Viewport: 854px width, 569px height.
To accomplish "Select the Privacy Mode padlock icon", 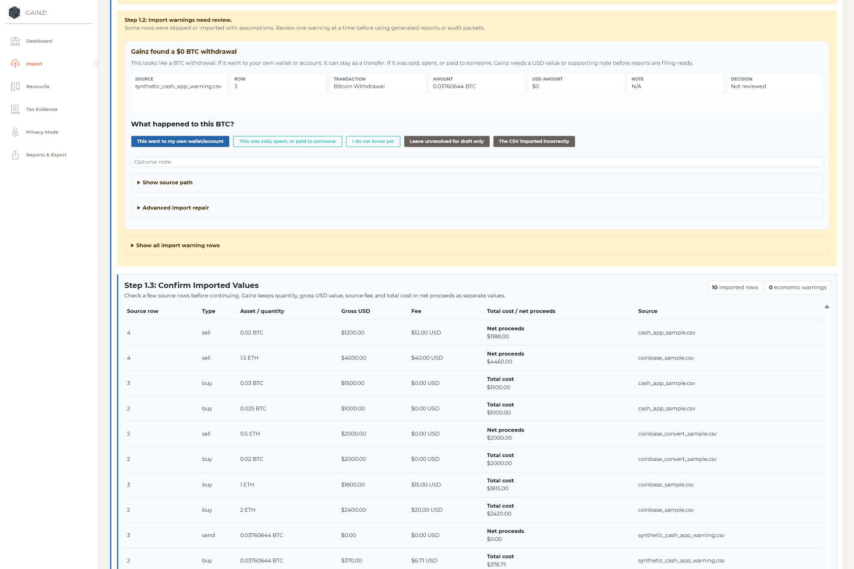I will [15, 132].
